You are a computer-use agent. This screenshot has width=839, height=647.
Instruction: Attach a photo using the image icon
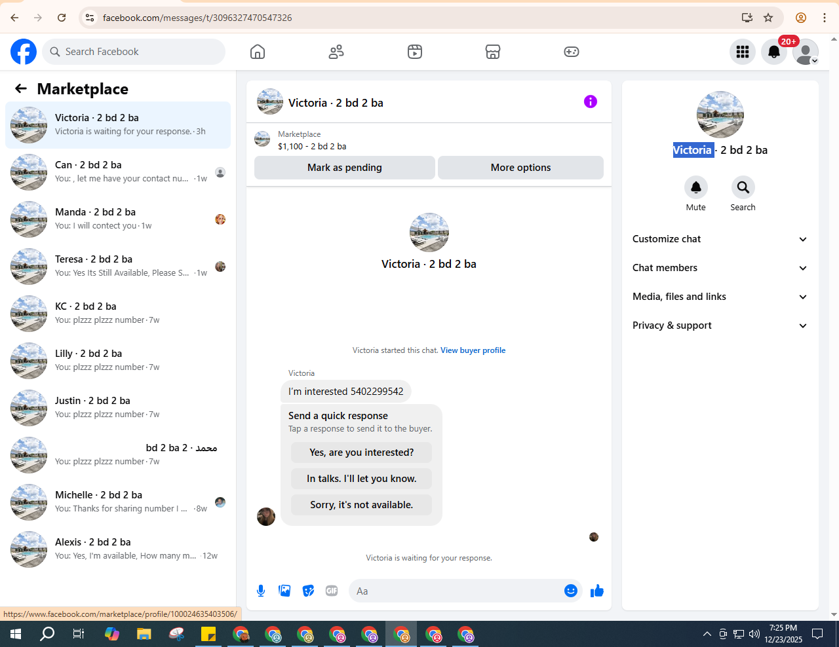(x=284, y=591)
